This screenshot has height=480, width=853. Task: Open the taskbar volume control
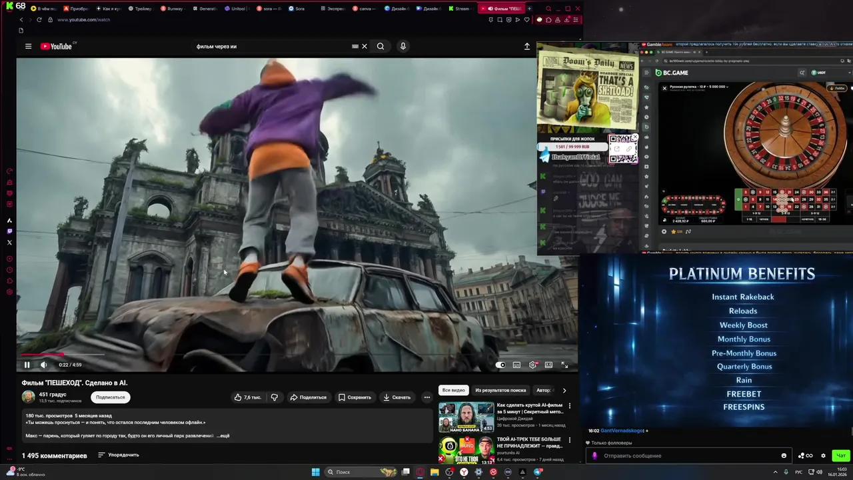coord(819,472)
